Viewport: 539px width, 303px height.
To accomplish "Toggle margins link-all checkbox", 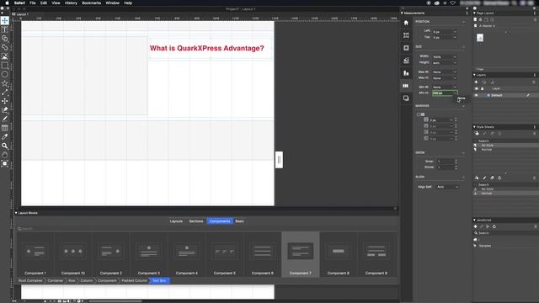I will coord(419,114).
